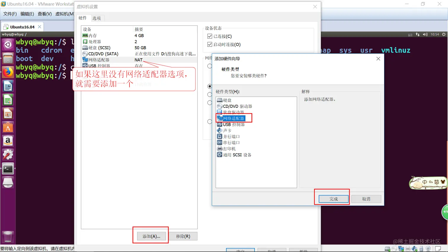The width and height of the screenshot is (448, 252).
Task: Select 并行端口 in hardware type list
Action: coord(228,137)
